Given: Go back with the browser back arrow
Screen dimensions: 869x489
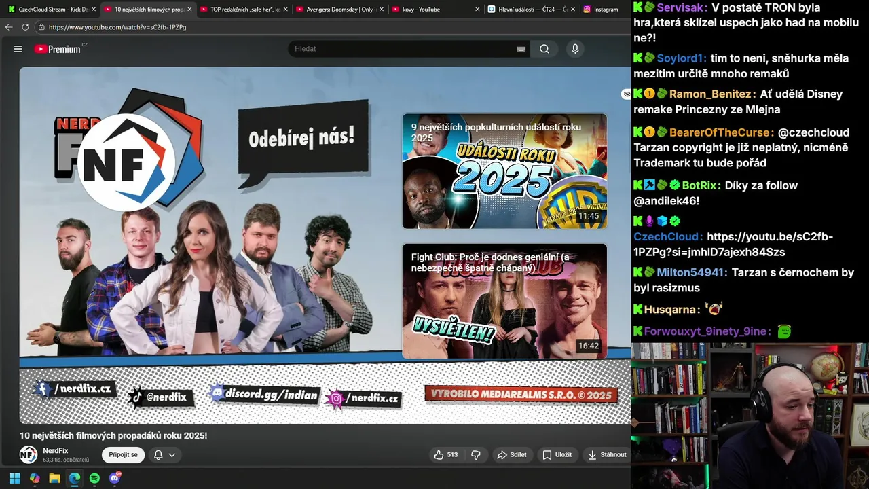Looking at the screenshot, I should point(9,27).
